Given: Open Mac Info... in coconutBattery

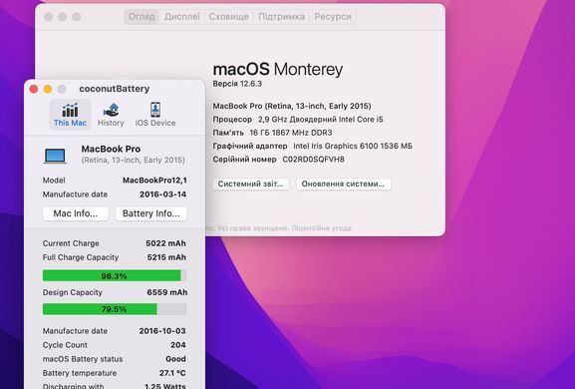Looking at the screenshot, I should (76, 213).
